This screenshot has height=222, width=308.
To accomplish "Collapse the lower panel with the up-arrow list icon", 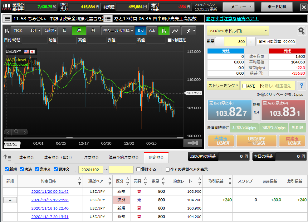I will (x=7, y=157).
